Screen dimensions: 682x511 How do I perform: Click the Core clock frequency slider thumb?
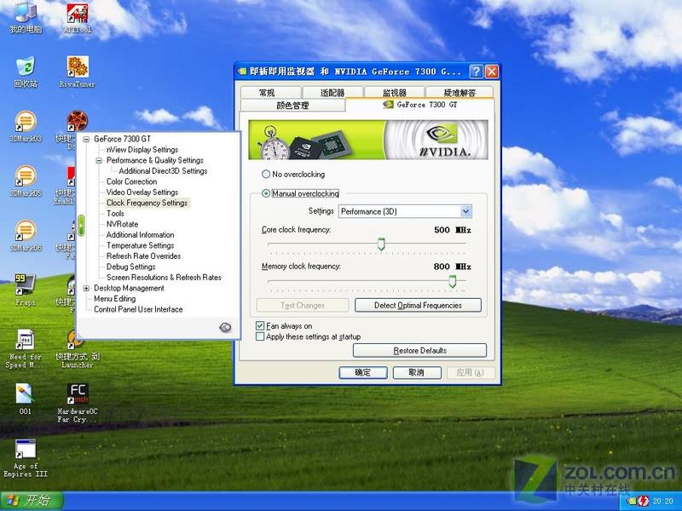(381, 244)
